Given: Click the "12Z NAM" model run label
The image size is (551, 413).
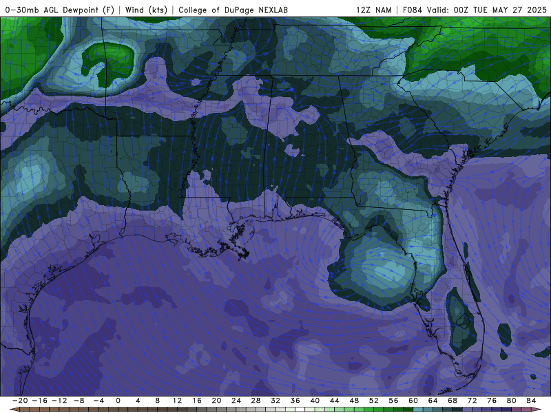Looking at the screenshot, I should 374,10.
